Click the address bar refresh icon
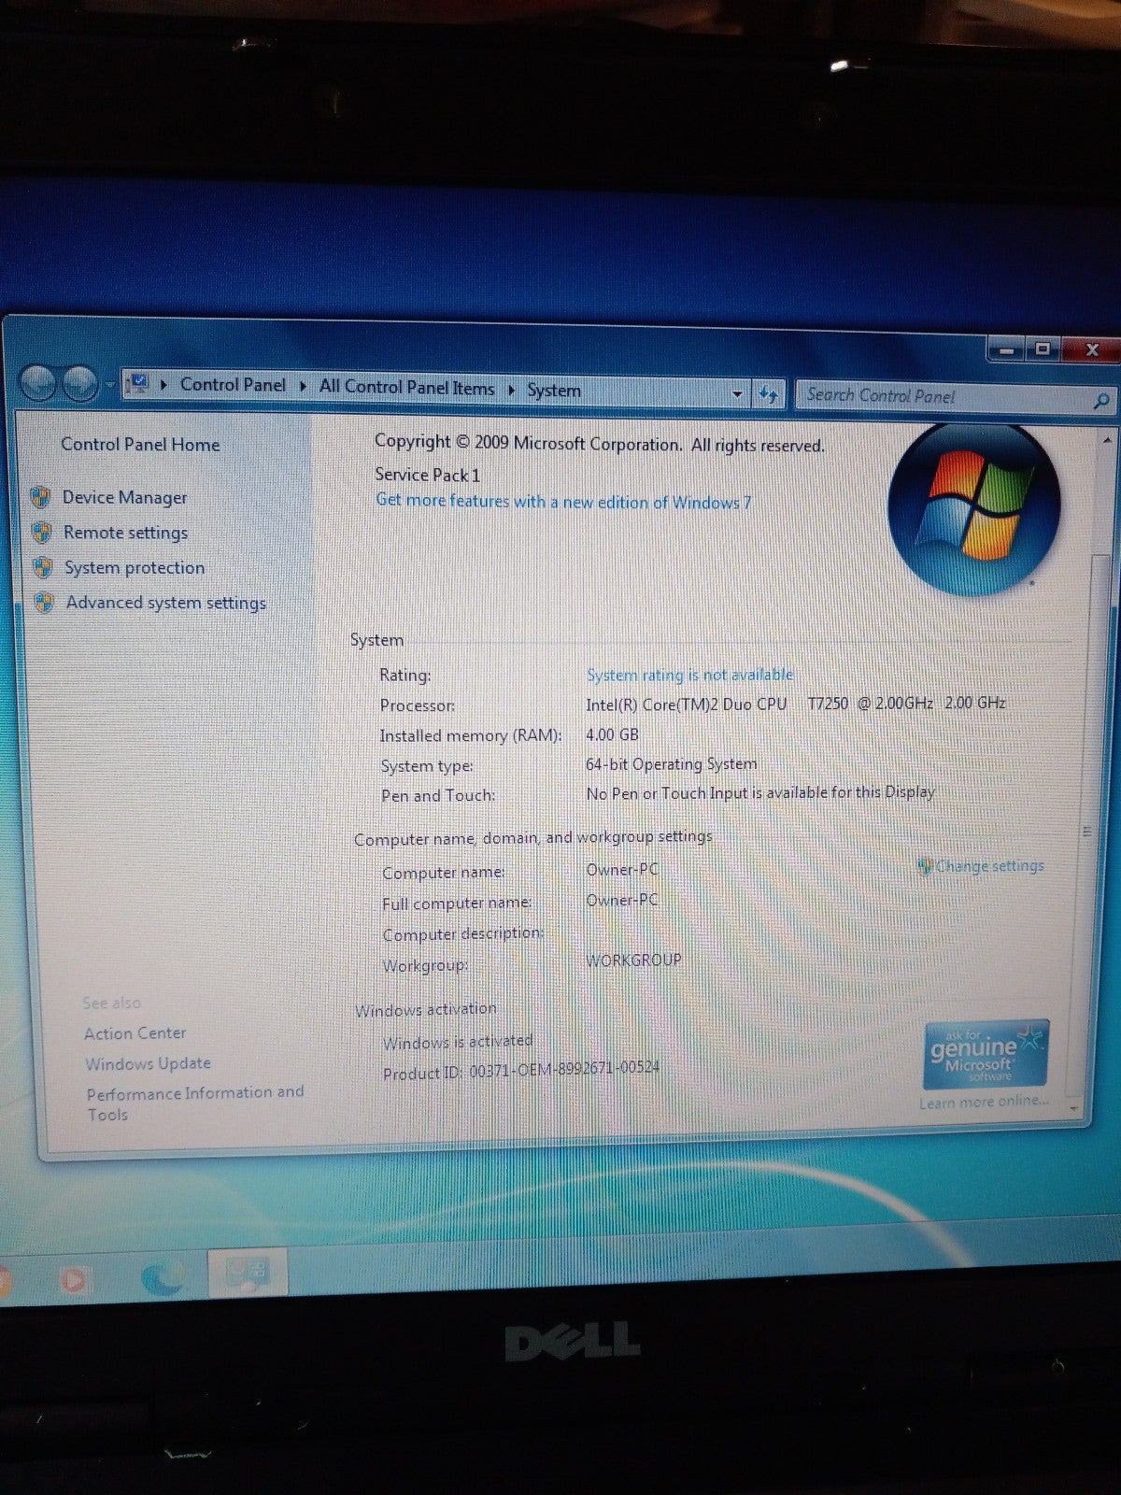The image size is (1121, 1495). pos(768,394)
